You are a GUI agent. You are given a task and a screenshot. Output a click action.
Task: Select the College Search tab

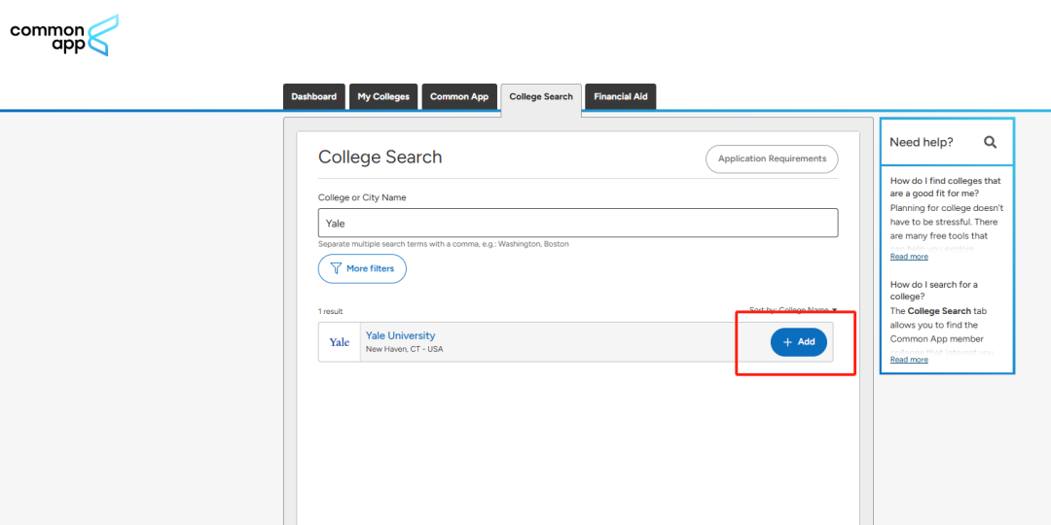[541, 97]
